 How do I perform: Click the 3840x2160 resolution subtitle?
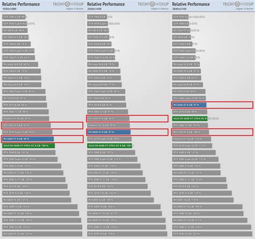click(179, 9)
